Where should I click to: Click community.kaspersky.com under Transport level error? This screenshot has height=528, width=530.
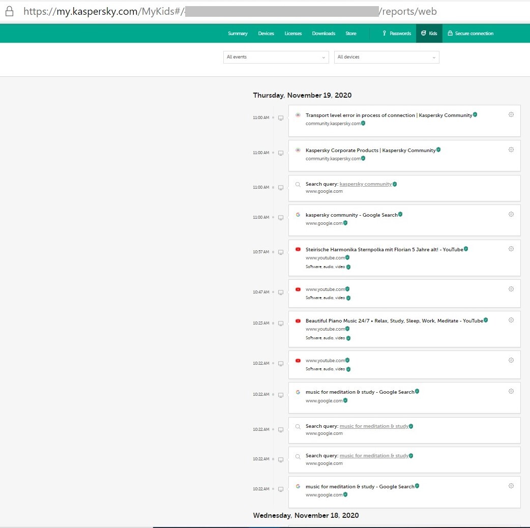point(333,124)
